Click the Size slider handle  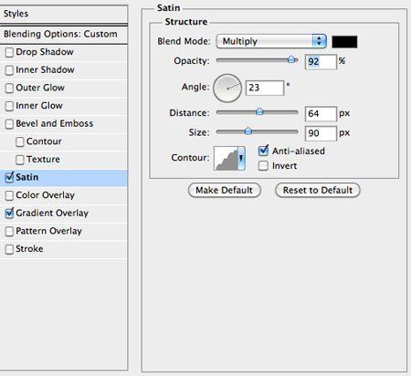248,131
